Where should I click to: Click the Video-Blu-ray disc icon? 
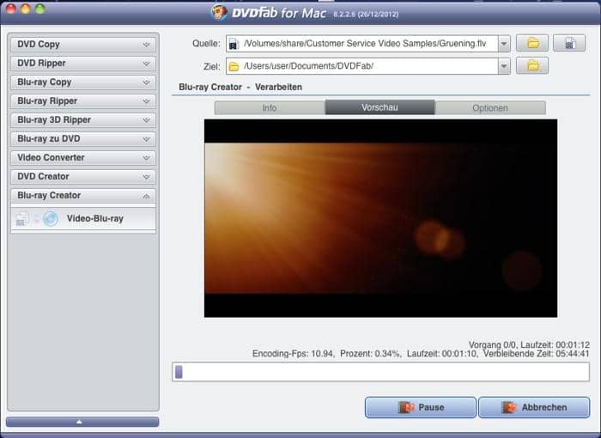(x=50, y=219)
